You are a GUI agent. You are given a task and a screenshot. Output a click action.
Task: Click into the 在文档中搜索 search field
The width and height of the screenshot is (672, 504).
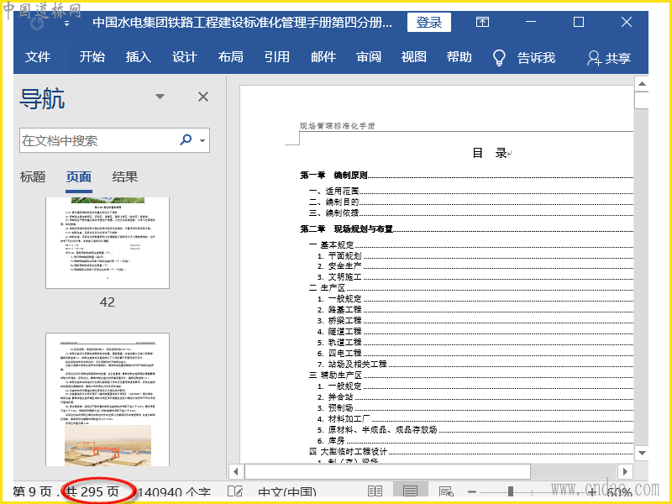click(x=97, y=140)
